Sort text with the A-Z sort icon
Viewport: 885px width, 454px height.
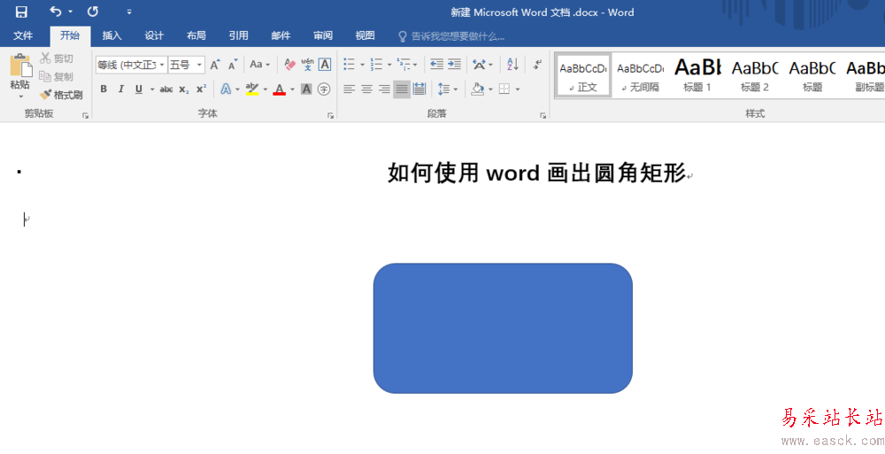(512, 65)
